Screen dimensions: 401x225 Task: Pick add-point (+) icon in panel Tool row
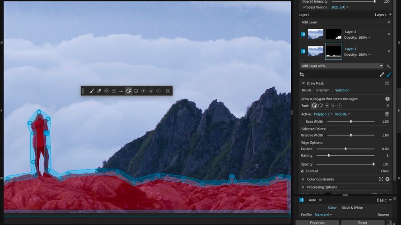(327, 105)
